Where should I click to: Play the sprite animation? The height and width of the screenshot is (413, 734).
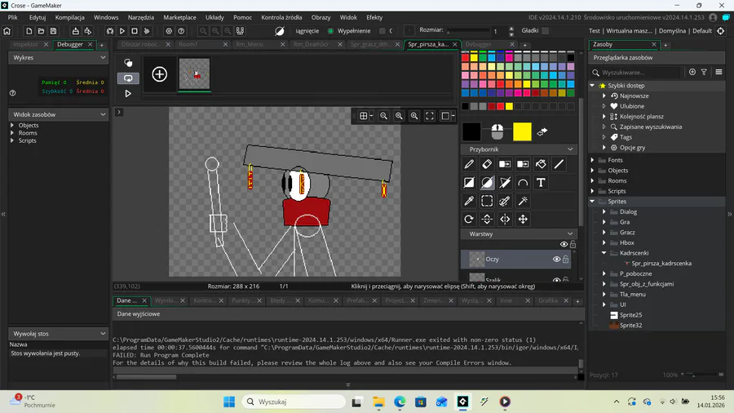pyautogui.click(x=128, y=94)
